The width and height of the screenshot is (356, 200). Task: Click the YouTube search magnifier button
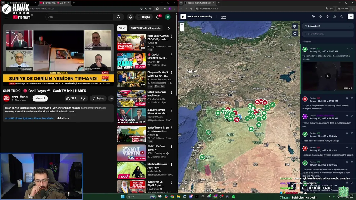pyautogui.click(x=119, y=17)
